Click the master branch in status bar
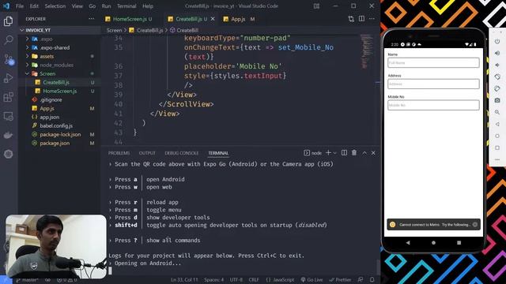This screenshot has height=284, width=506. 27,280
